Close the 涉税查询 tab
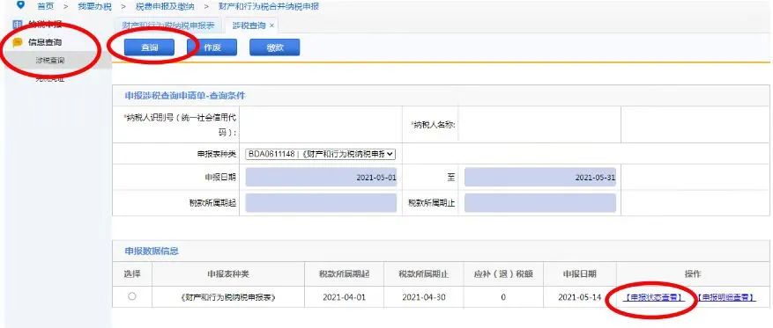 271,26
